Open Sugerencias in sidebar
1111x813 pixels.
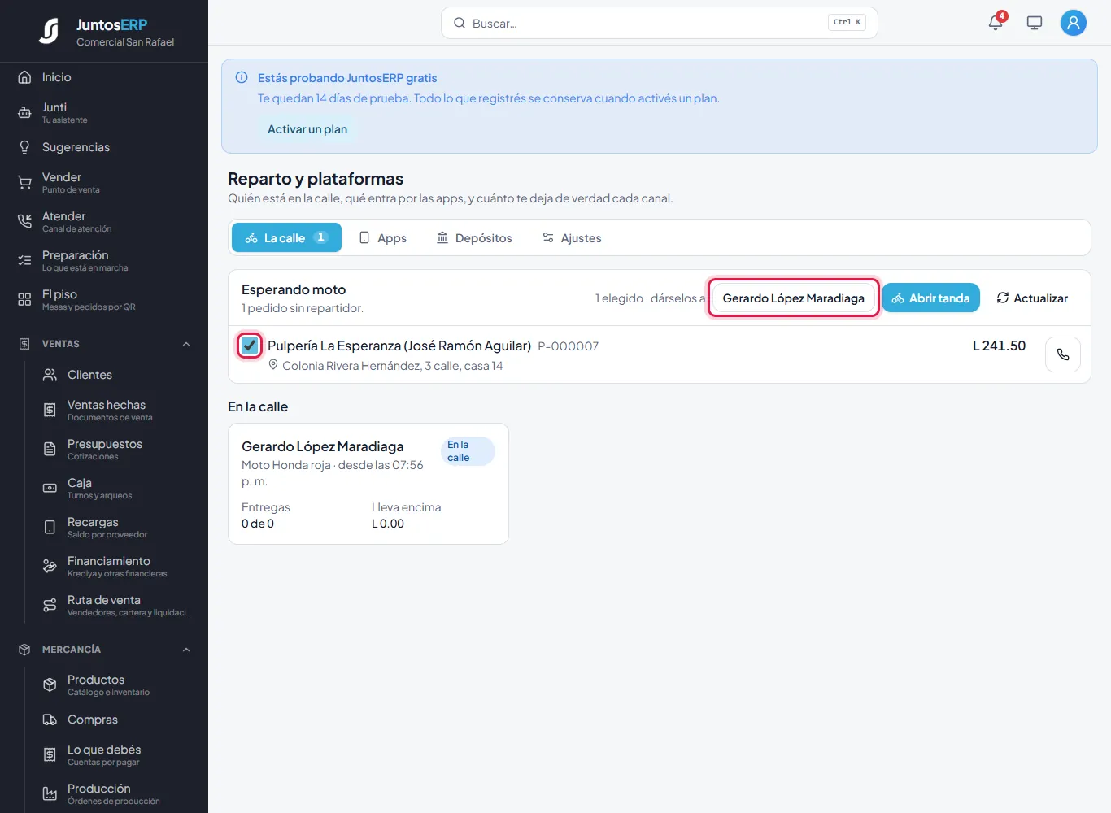[x=104, y=147]
